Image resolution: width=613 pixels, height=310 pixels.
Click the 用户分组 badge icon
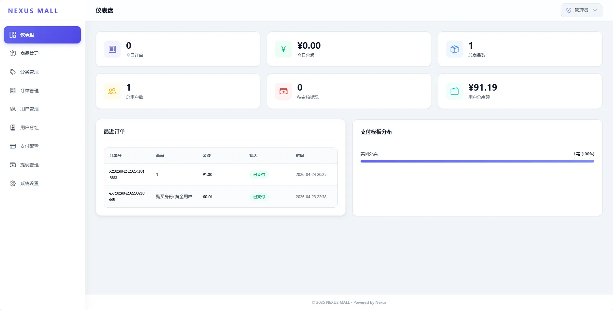pos(13,128)
